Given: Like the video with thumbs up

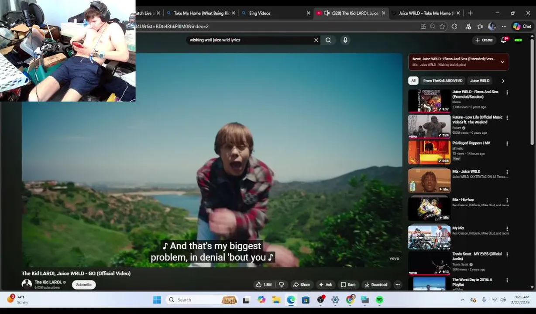Looking at the screenshot, I should coord(264,285).
